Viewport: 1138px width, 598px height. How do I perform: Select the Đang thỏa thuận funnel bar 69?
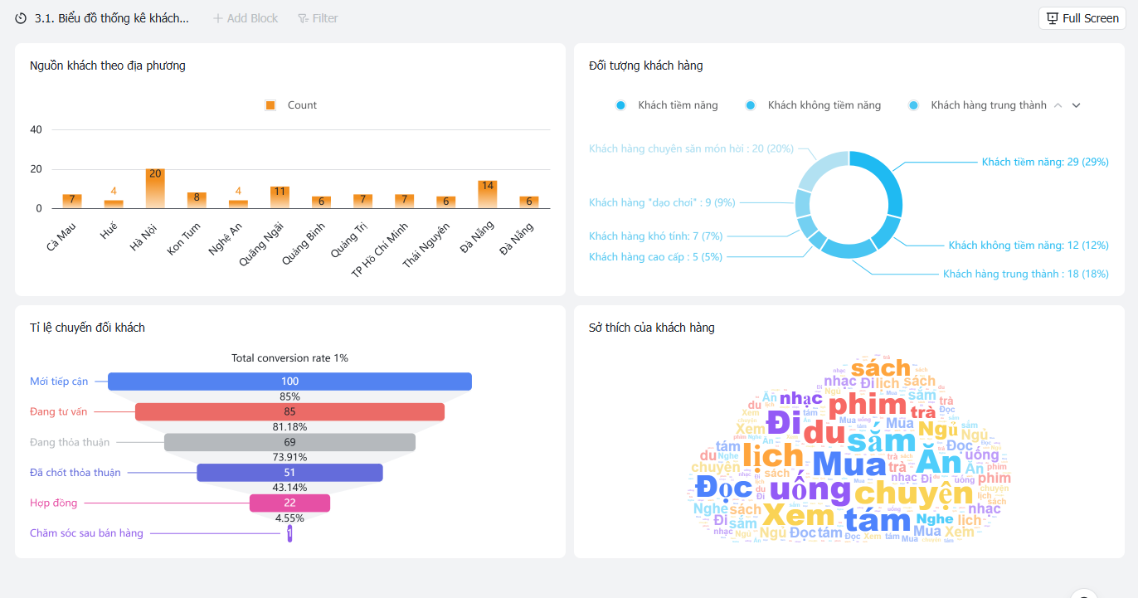pyautogui.click(x=289, y=442)
